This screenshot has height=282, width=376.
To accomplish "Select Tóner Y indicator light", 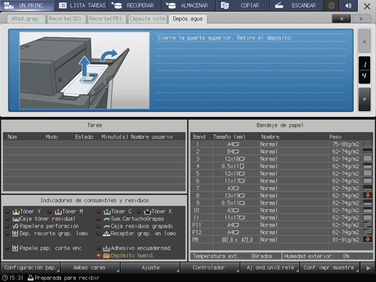I will 8,211.
